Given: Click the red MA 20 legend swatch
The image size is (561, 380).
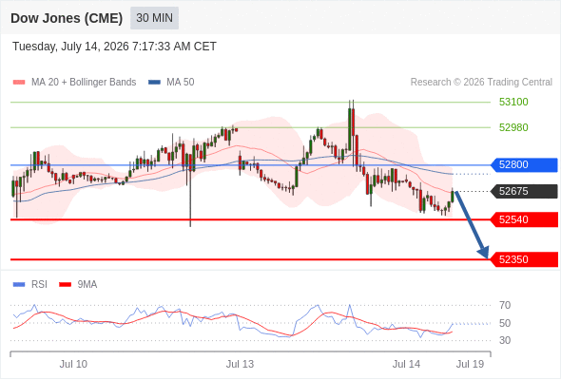Looking at the screenshot, I should (19, 83).
